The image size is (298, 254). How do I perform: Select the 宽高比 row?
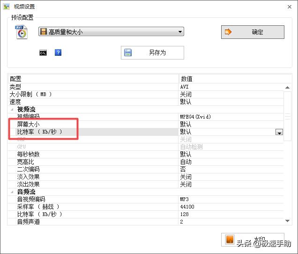coord(146,162)
